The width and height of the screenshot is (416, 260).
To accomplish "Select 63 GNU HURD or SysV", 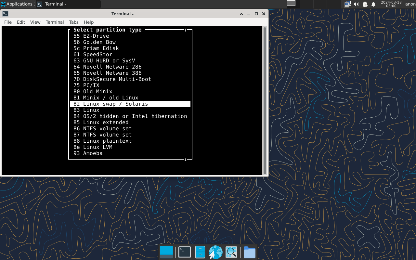I will (x=130, y=60).
